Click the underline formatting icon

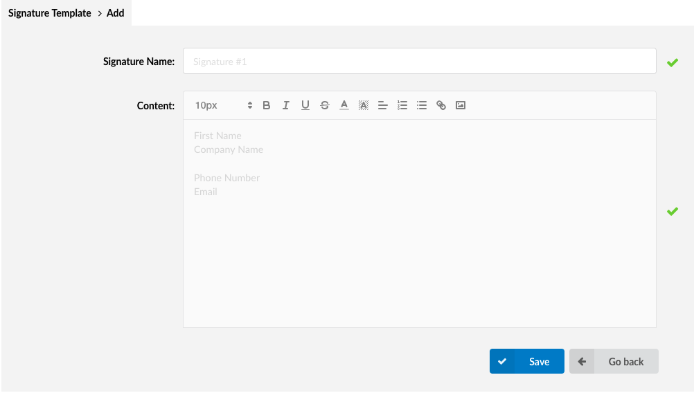pos(305,105)
